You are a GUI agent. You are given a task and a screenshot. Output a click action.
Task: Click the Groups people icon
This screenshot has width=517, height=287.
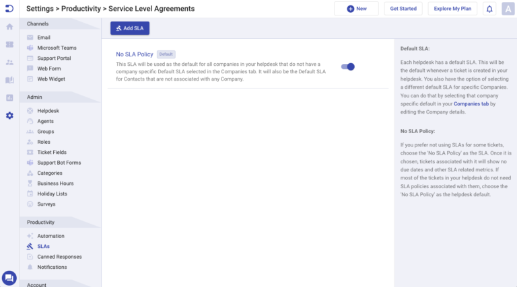tap(30, 132)
